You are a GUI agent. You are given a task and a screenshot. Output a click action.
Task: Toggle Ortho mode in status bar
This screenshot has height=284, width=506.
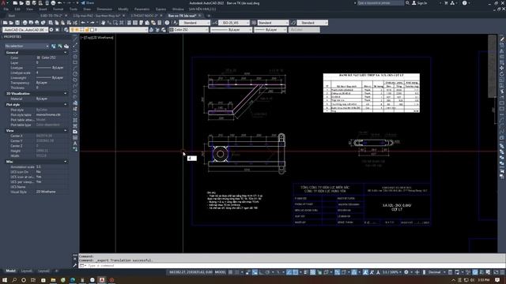point(262,272)
